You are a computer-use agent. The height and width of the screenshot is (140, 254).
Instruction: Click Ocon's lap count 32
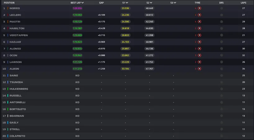243,55
